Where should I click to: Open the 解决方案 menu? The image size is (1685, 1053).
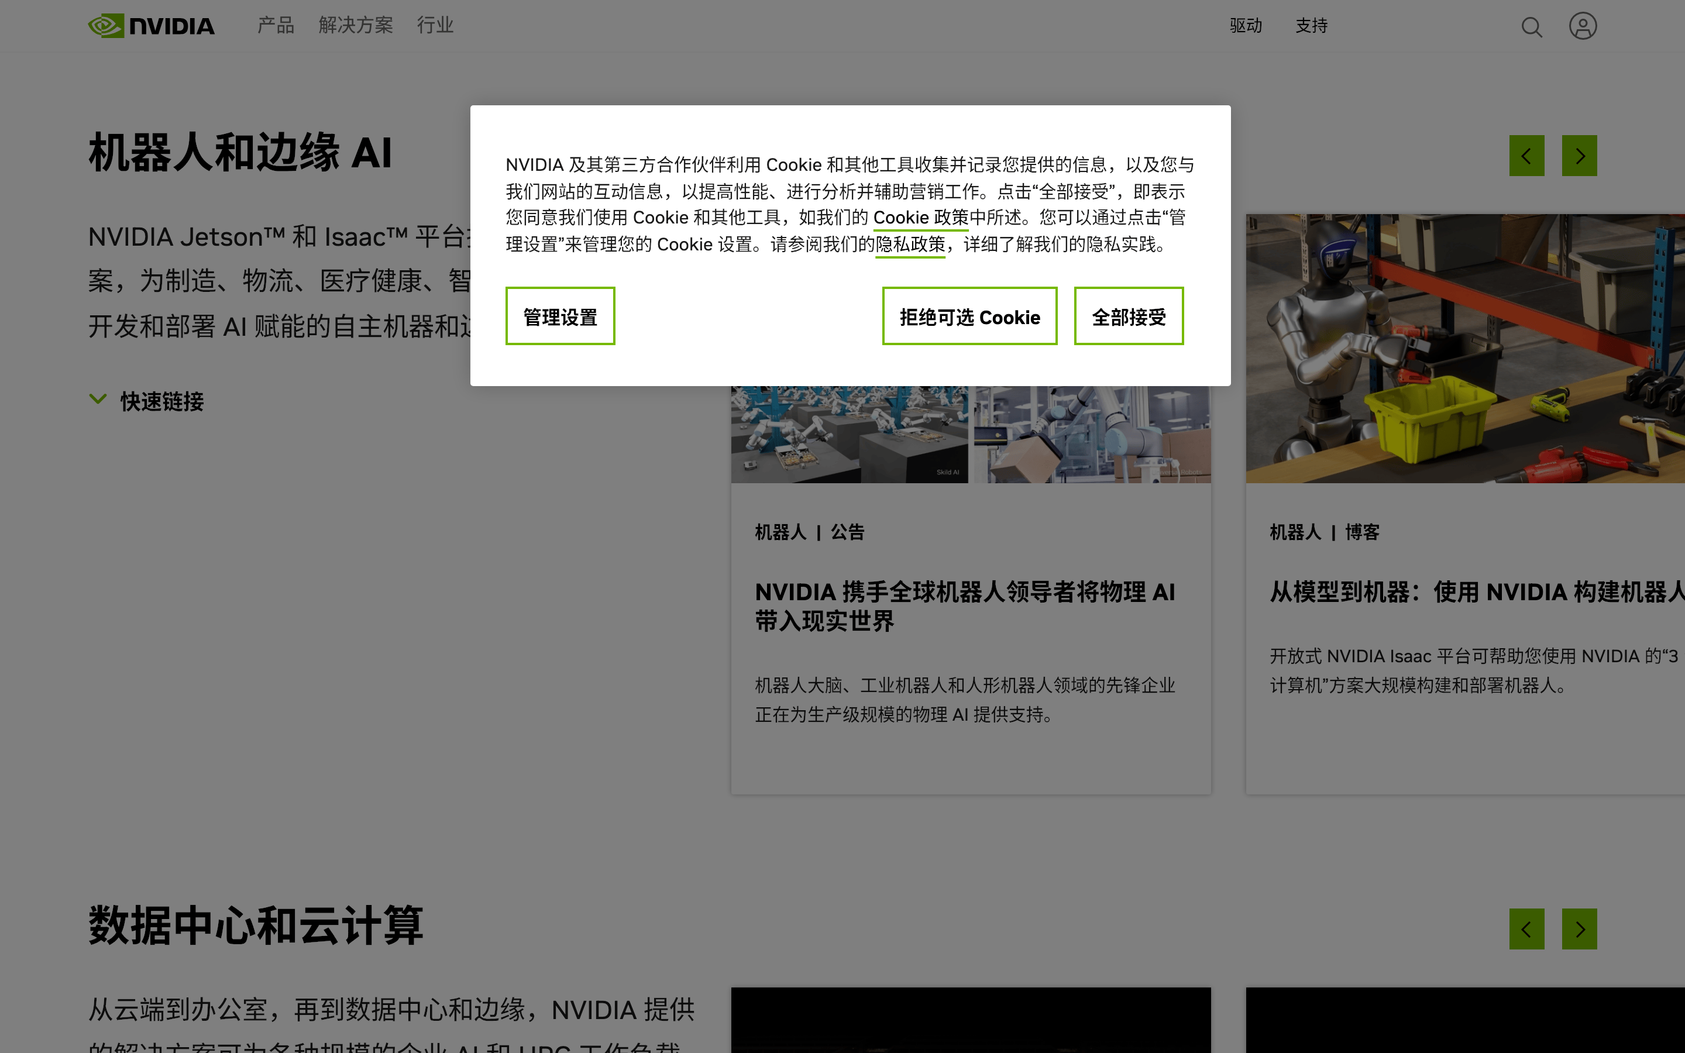click(356, 26)
